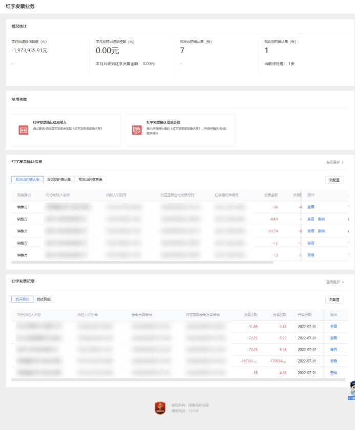Click 列配置 in invoice records section

tap(334, 300)
